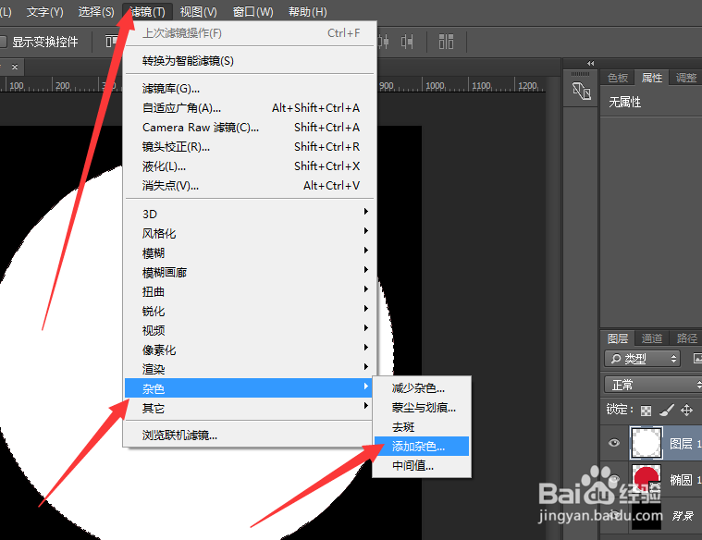Expand the 视频 submenu
Viewport: 702px width, 540px height.
pos(250,330)
